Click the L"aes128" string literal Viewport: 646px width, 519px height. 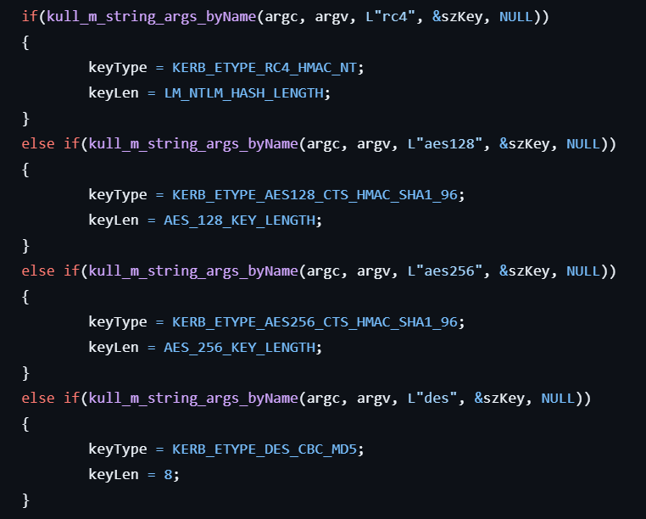[445, 144]
